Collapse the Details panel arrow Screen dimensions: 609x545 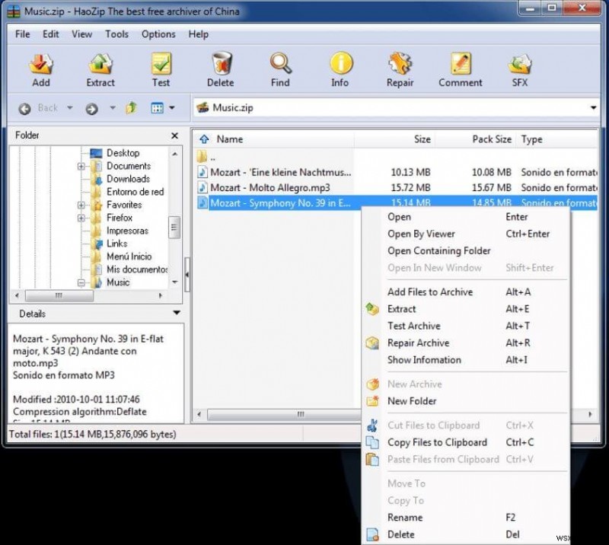(177, 313)
